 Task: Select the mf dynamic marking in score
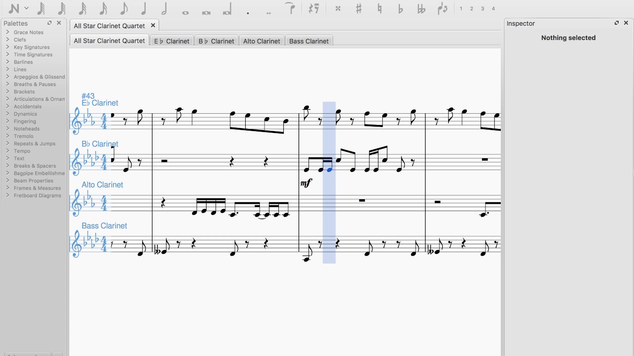click(306, 183)
